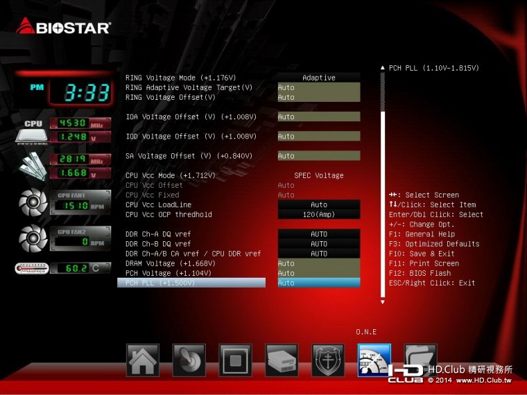
Task: Click CPU FAN2 0 RPM readout
Action: point(80,242)
